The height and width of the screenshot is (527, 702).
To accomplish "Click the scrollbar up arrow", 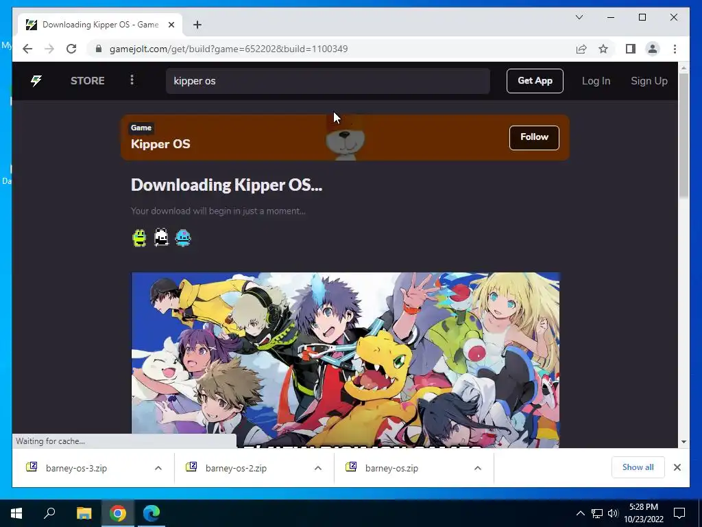I will tap(683, 68).
